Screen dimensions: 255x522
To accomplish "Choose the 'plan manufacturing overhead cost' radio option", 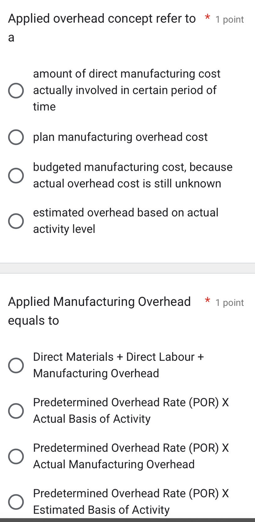I will coord(16,137).
